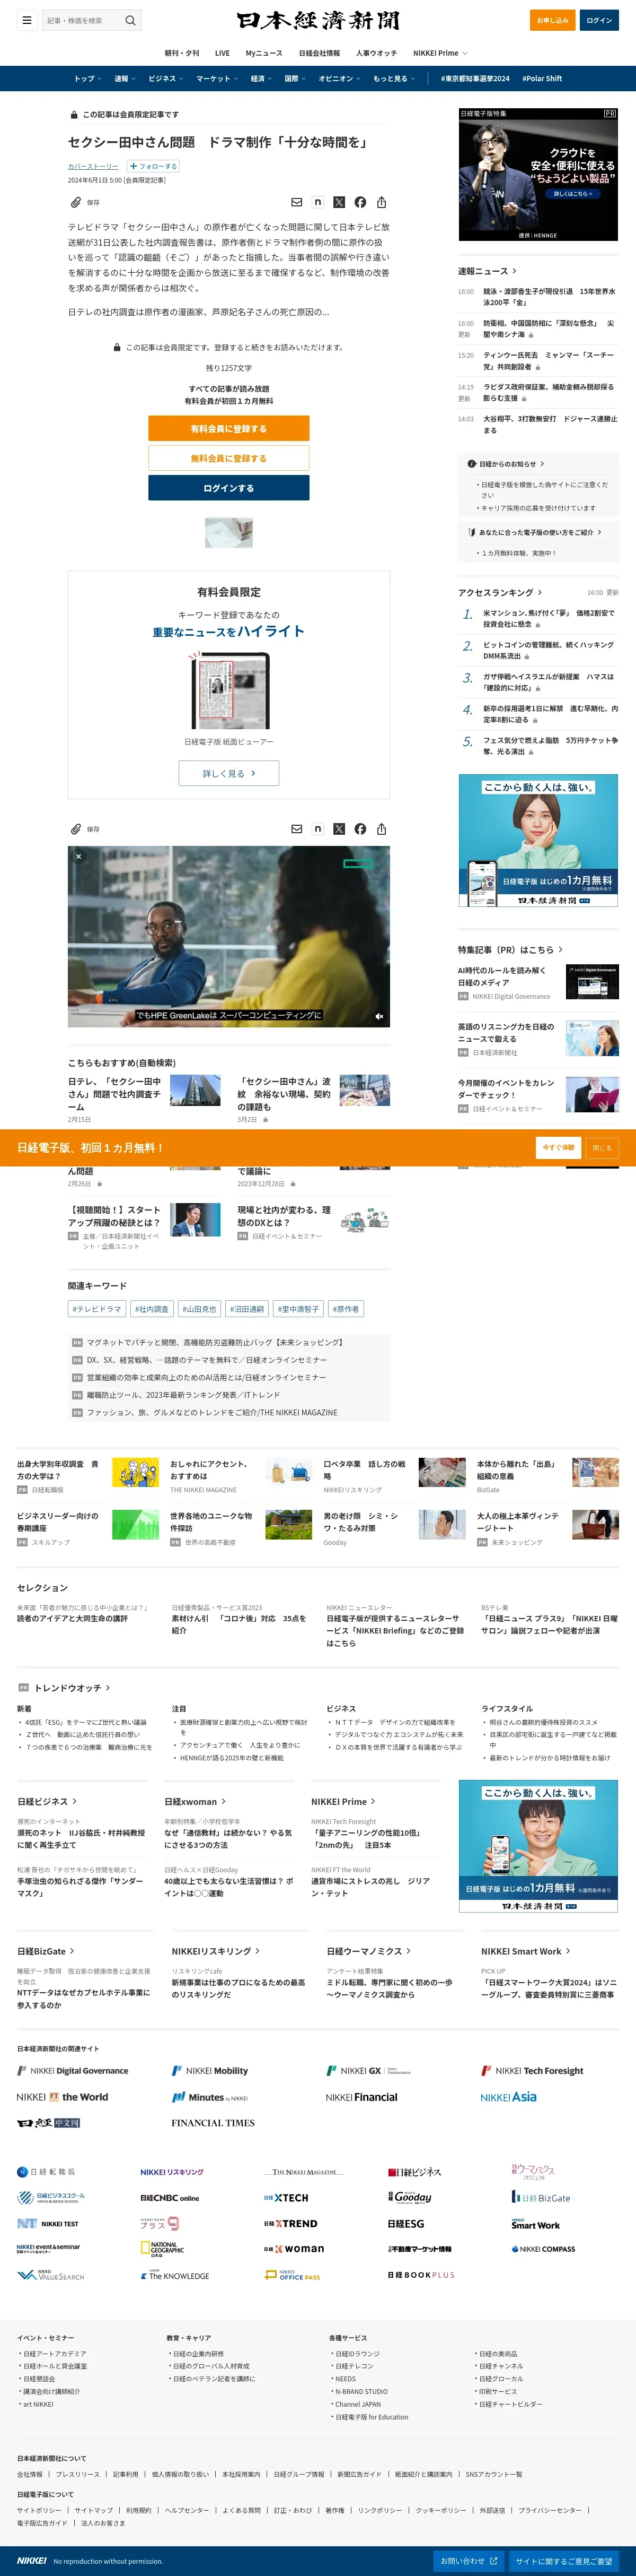Click the clip save icon below the article date
This screenshot has height=2576, width=636.
(76, 202)
